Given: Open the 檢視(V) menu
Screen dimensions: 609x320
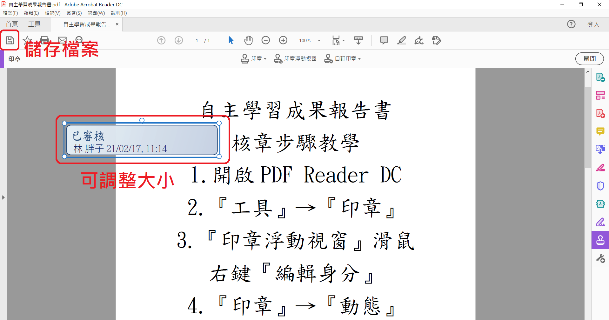Looking at the screenshot, I should 53,13.
